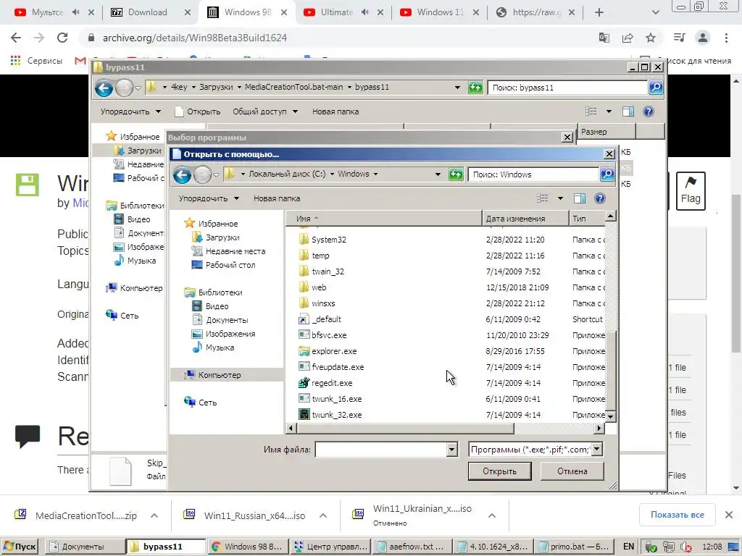The width and height of the screenshot is (742, 556).
Task: Click Локальный диск (C:) breadcrumb
Action: point(287,174)
